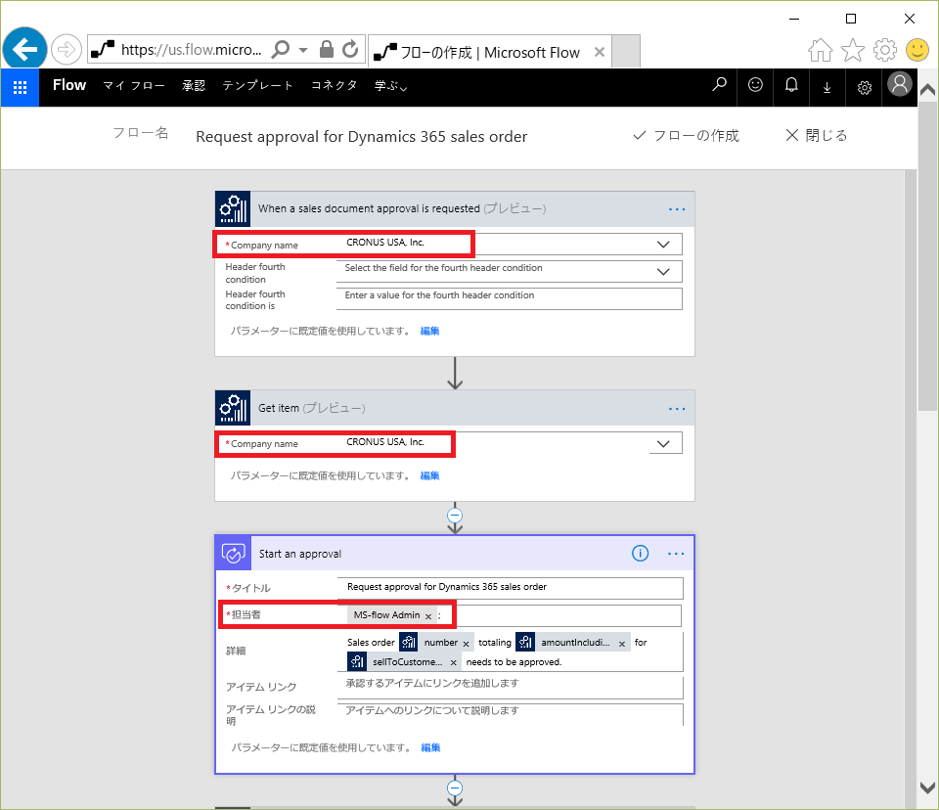Open the address bar search magnifier

click(281, 49)
